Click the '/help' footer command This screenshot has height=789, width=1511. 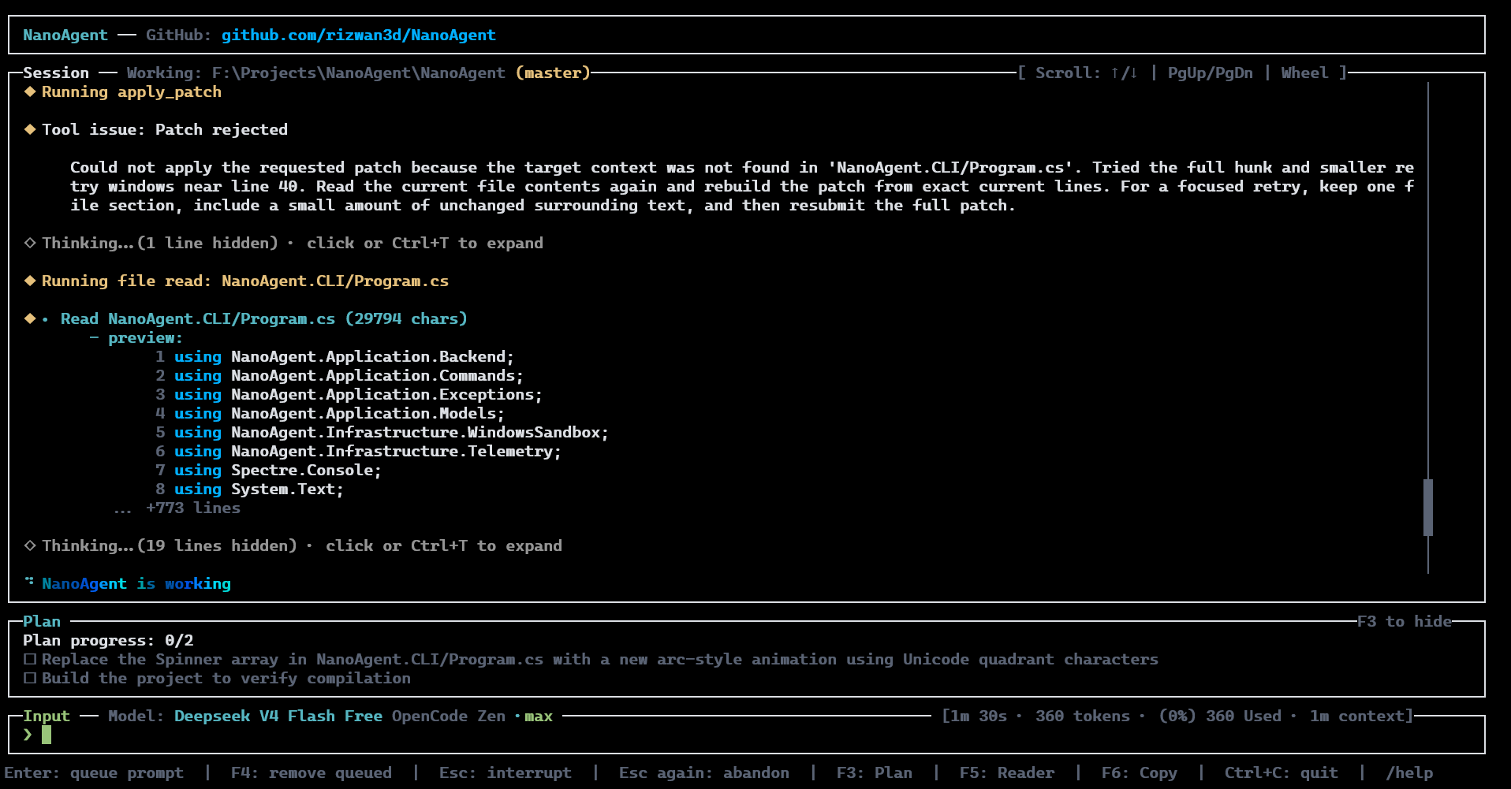coord(1409,772)
